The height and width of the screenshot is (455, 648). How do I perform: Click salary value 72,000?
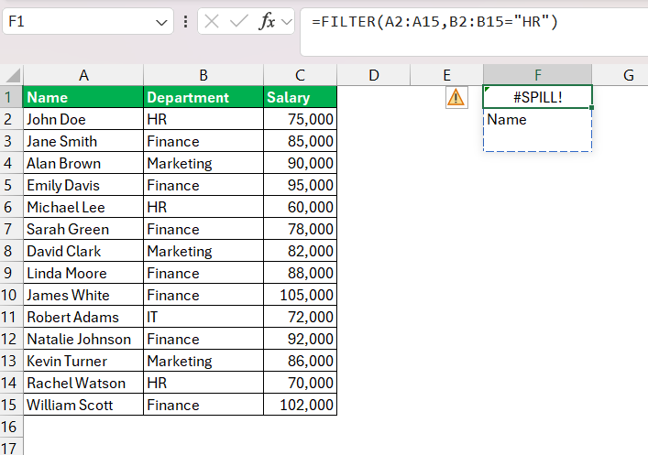[300, 317]
